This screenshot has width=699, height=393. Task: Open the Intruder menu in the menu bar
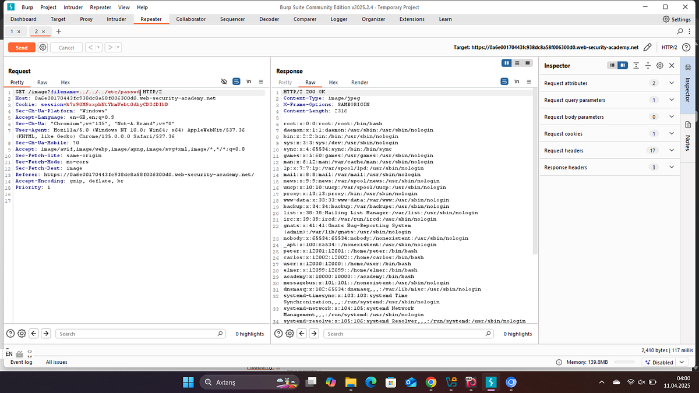pyautogui.click(x=73, y=7)
